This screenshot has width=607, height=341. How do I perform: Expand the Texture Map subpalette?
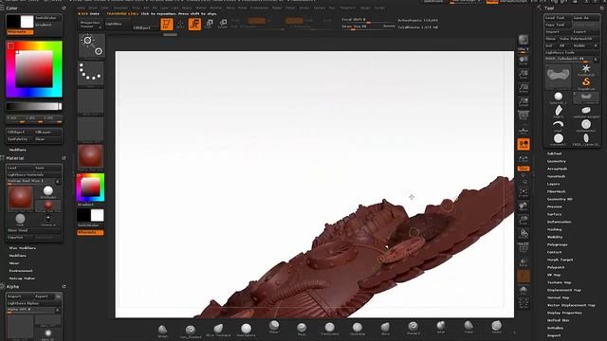pos(559,282)
